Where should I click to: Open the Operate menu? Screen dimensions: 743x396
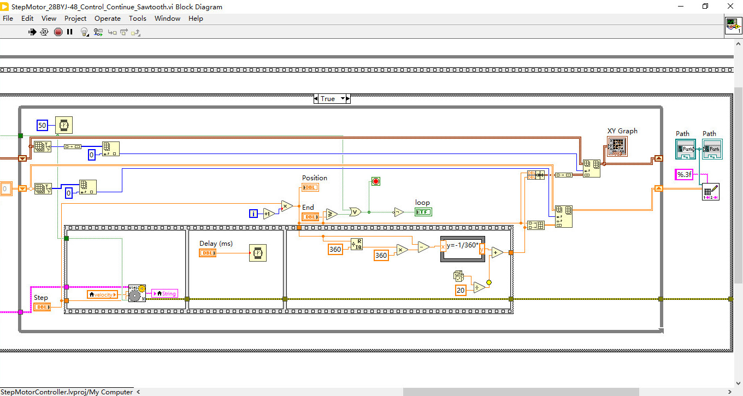point(108,18)
